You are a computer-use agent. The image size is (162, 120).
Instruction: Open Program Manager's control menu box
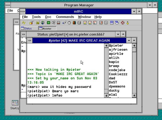pos(8,5)
